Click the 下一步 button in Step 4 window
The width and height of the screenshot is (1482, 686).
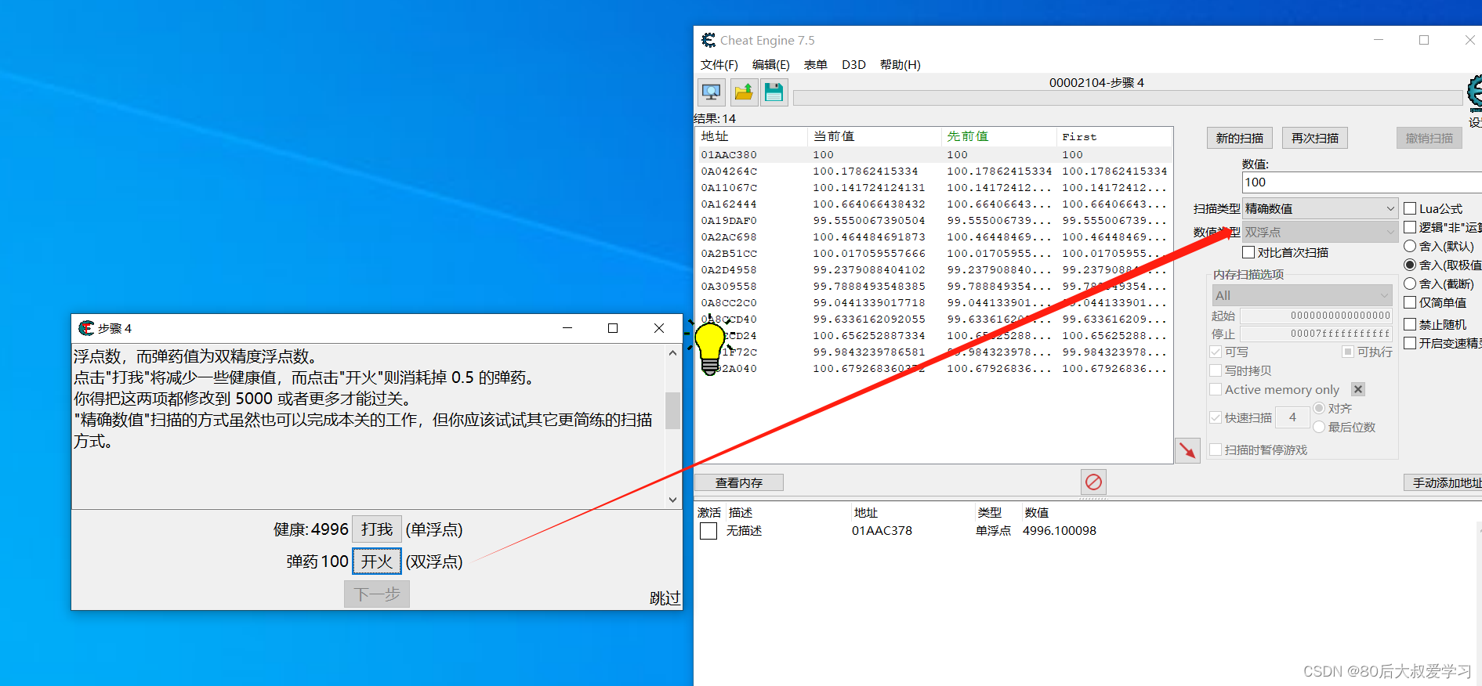point(377,594)
